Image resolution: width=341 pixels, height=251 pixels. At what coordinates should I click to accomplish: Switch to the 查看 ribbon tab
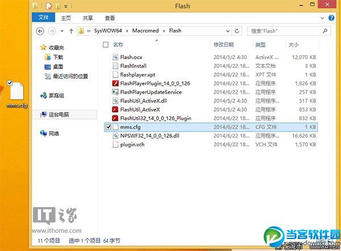110,18
